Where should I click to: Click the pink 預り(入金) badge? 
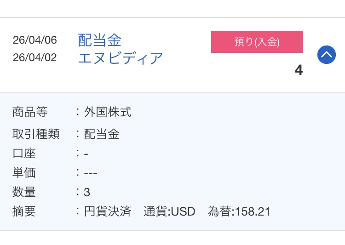257,42
